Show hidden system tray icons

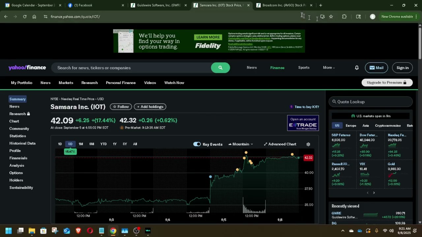pos(343,231)
